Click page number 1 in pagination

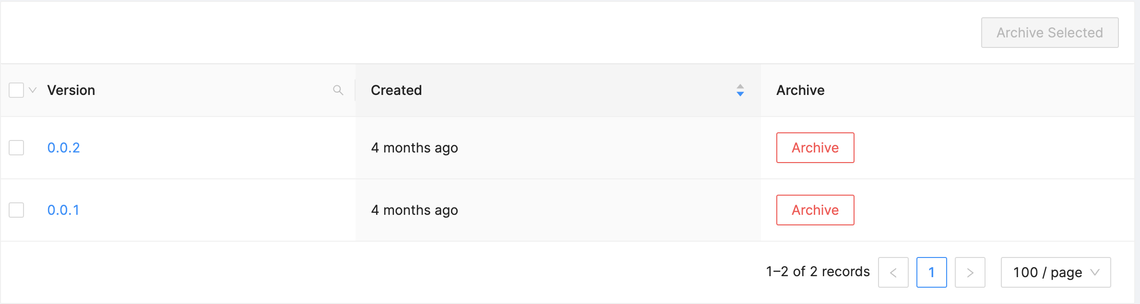click(931, 272)
